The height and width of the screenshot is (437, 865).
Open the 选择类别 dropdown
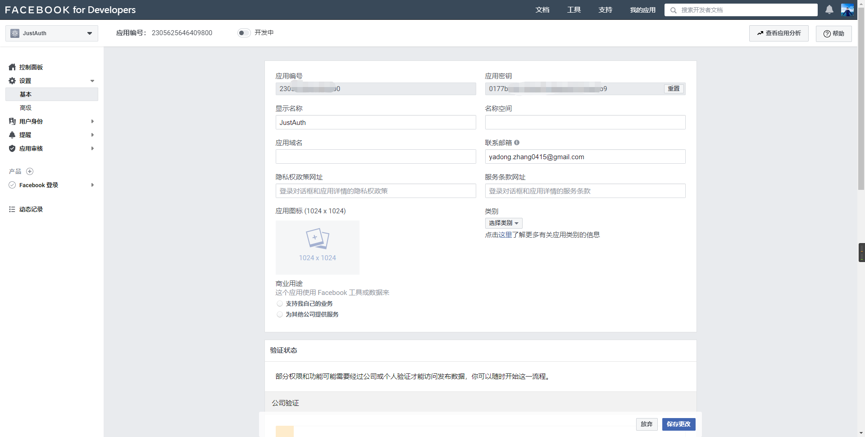[504, 223]
